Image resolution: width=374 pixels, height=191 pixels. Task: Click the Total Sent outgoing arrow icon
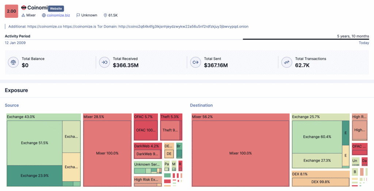pos(195,62)
